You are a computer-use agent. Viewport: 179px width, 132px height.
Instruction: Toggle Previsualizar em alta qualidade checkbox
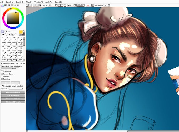(2, 86)
